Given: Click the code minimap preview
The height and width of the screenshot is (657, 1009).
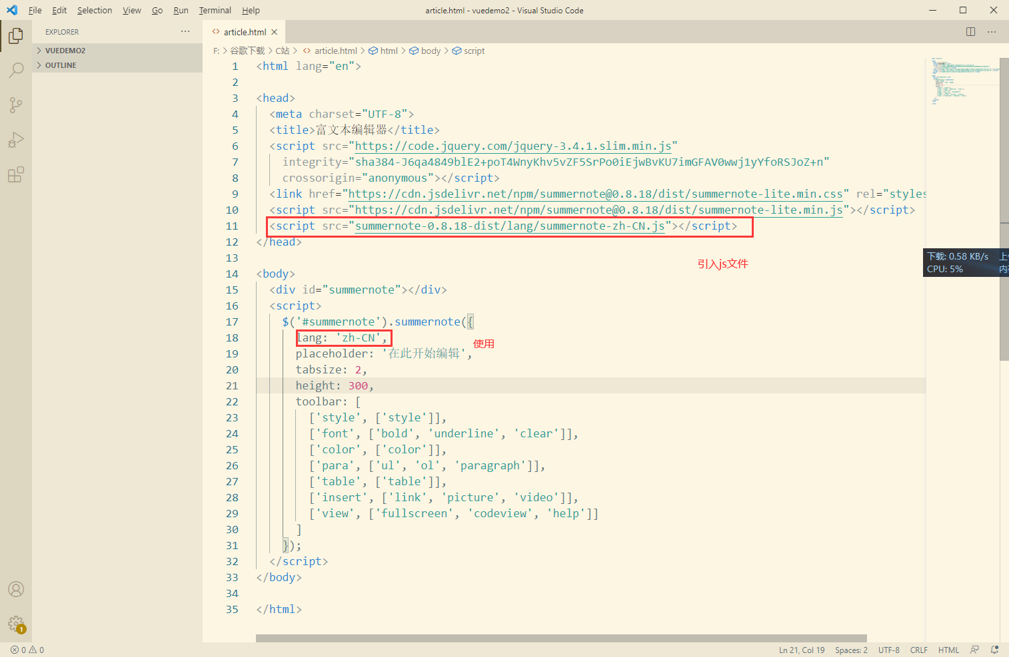Looking at the screenshot, I should coord(963,81).
